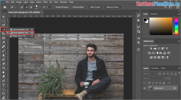This screenshot has width=181, height=100.
Task: Select the Pen tool
Action: point(3,81)
